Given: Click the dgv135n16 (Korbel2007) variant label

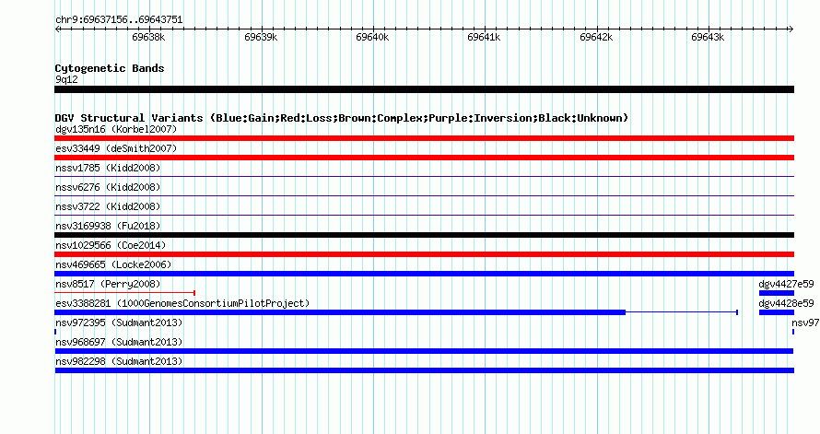Looking at the screenshot, I should click(116, 129).
